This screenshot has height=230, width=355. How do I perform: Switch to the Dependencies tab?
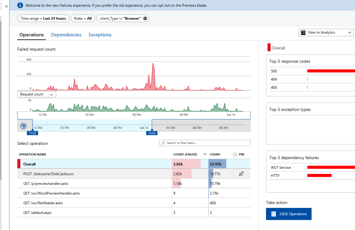[66, 35]
